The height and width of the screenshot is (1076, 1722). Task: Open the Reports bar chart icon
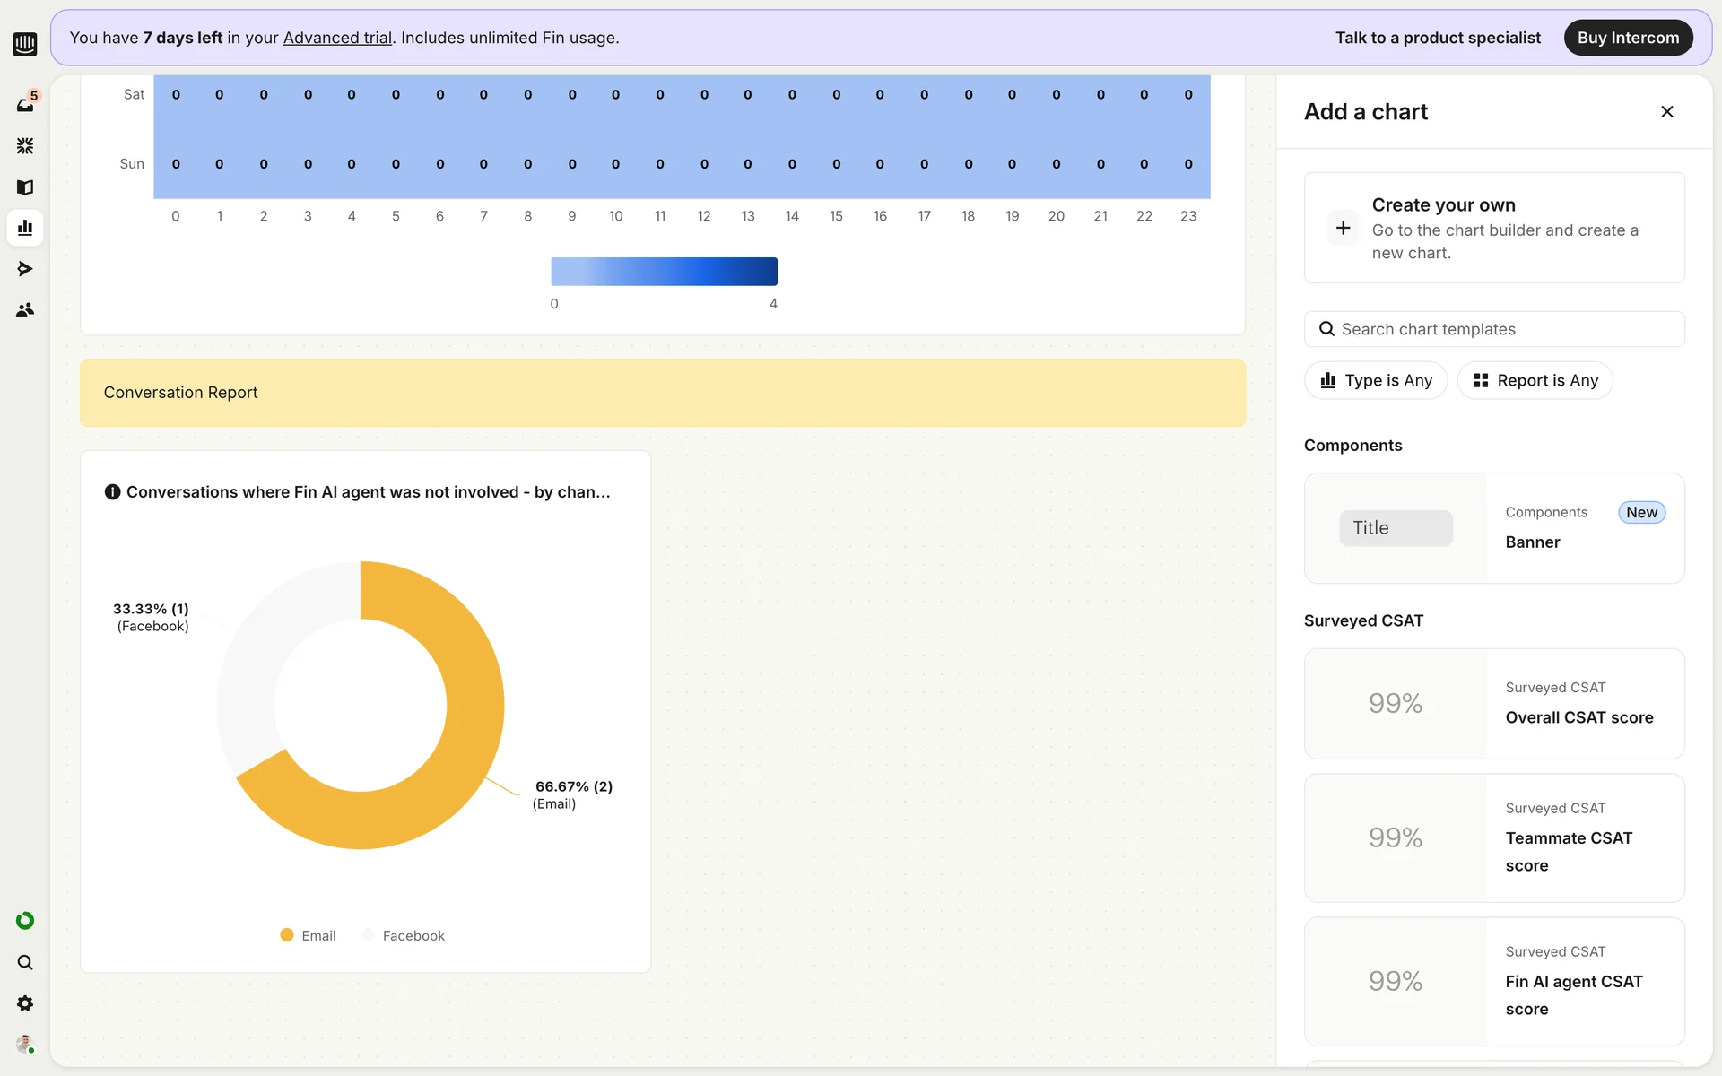click(x=25, y=228)
